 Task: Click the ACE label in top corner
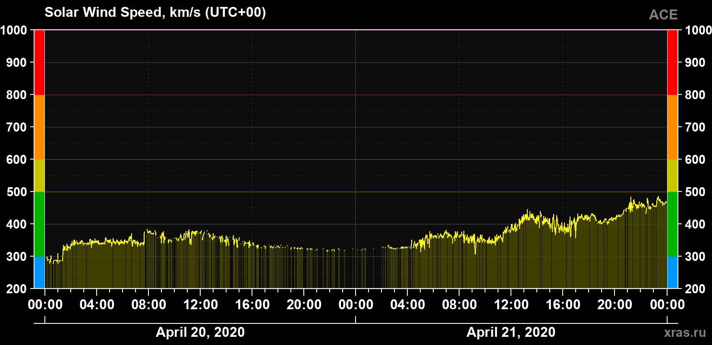click(663, 15)
